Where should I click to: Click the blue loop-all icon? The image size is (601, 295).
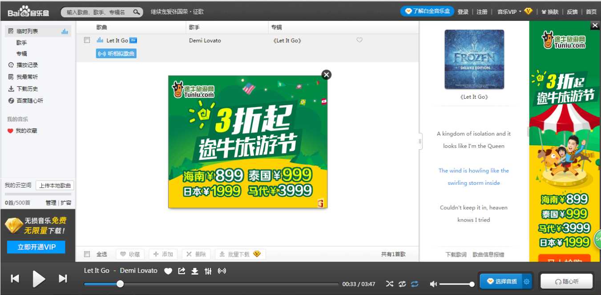(x=415, y=284)
